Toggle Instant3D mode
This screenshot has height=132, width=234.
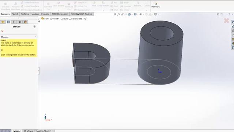(156, 5)
